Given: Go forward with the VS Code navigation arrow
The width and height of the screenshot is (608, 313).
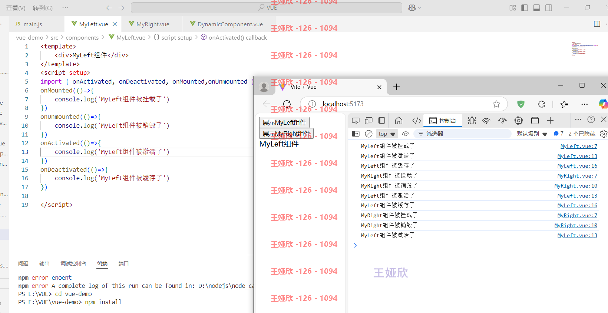Looking at the screenshot, I should tap(121, 8).
